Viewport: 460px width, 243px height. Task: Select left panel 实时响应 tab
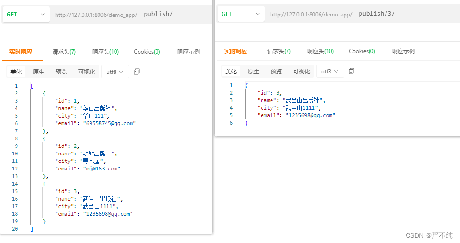(21, 52)
